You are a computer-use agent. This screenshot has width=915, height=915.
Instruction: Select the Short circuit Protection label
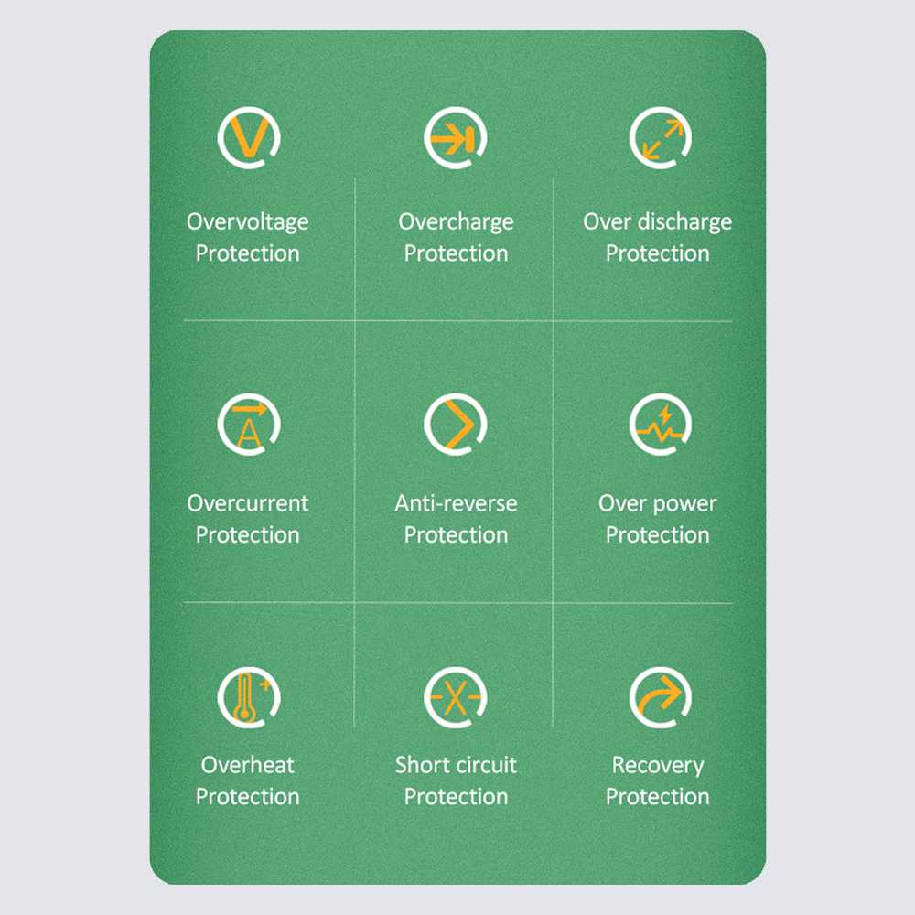tap(456, 780)
